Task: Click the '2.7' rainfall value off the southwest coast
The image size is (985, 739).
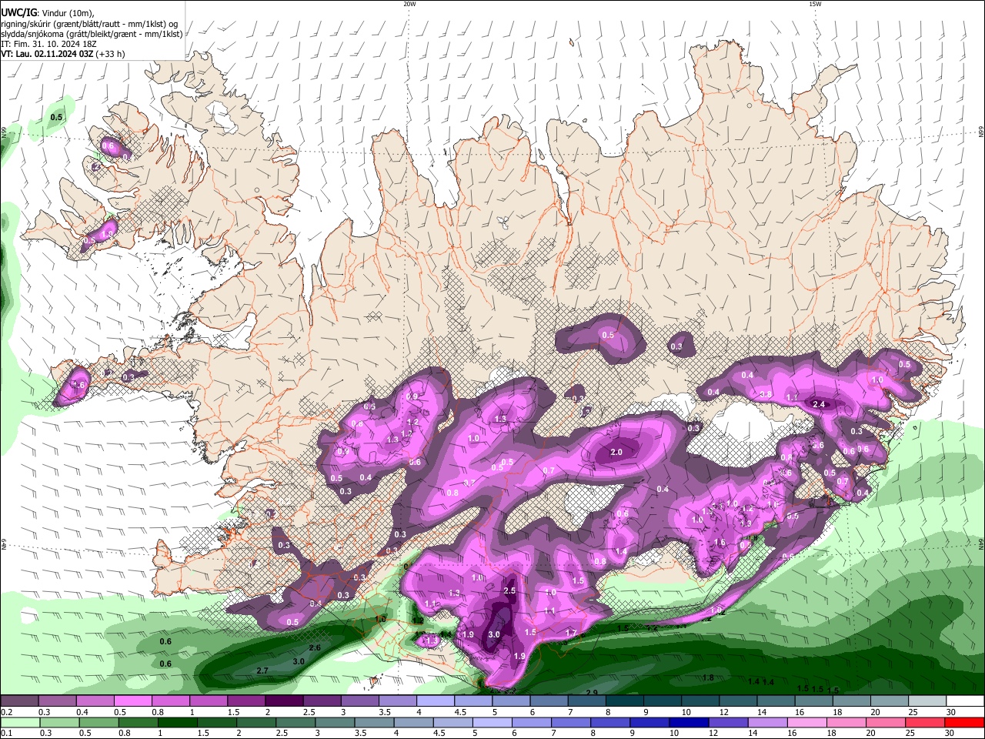Action: (262, 671)
